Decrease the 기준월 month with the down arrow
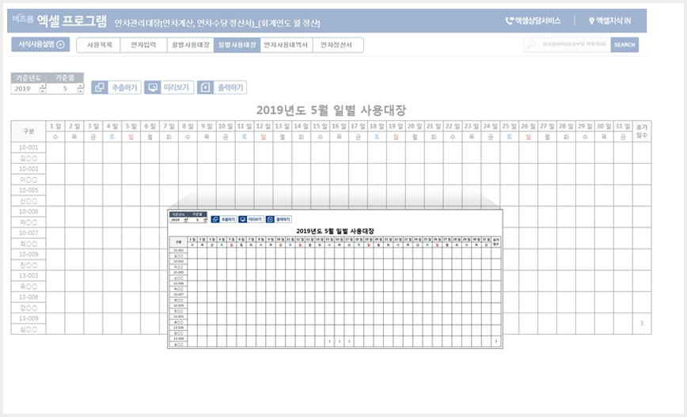This screenshot has height=417, width=687. tap(79, 92)
